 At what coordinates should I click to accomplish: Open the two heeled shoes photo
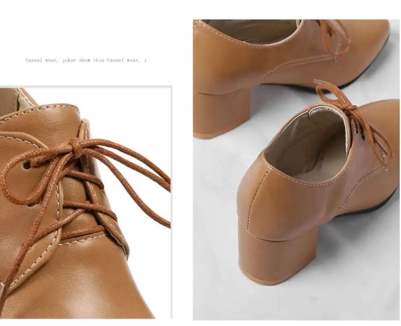tap(296, 169)
